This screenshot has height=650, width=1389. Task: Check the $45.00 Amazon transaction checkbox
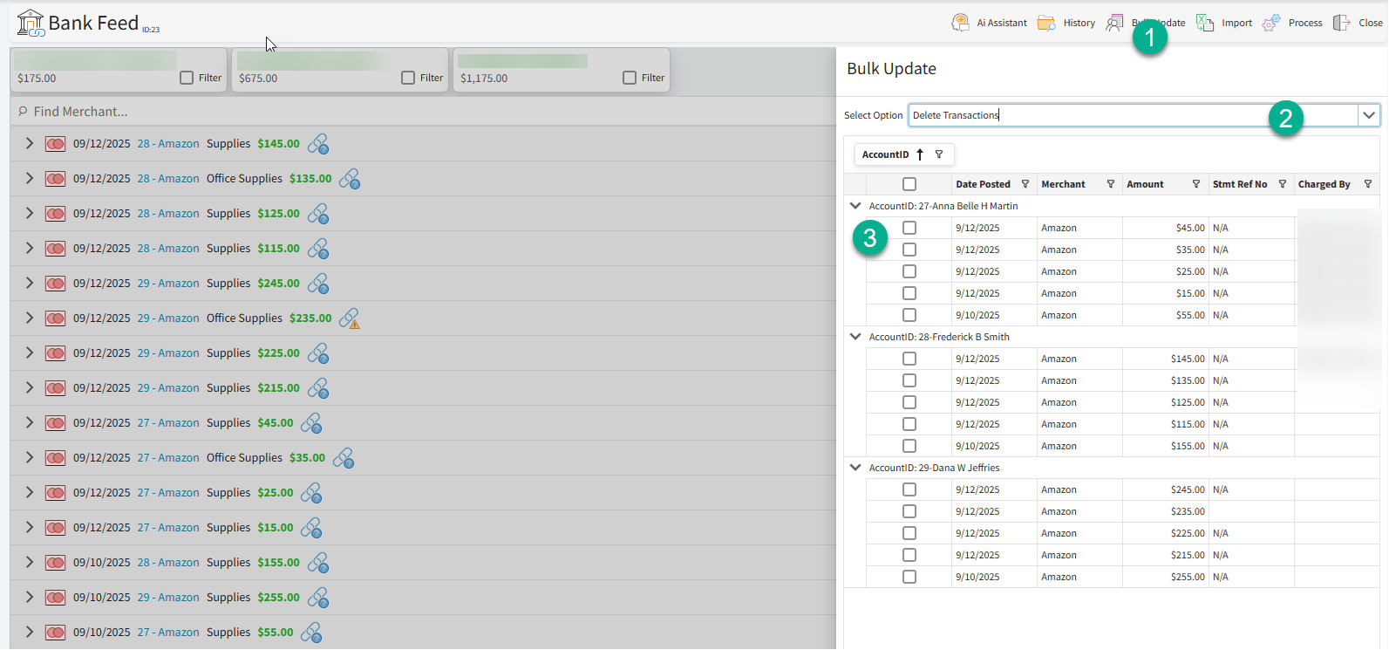(909, 228)
